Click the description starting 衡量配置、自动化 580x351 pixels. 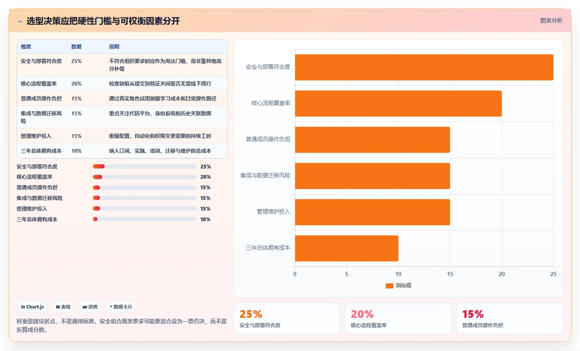[160, 136]
